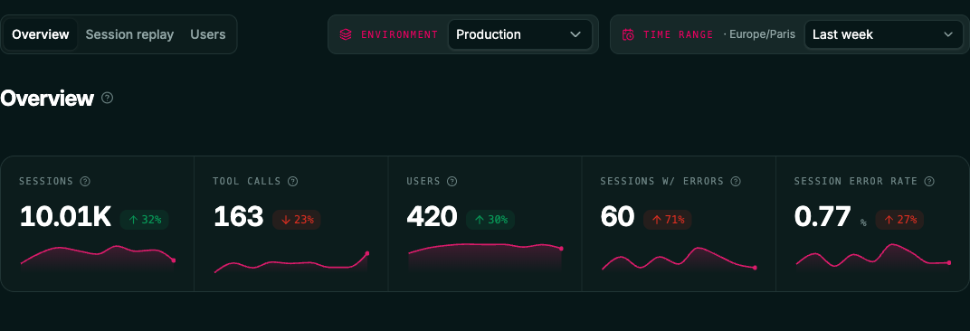The width and height of the screenshot is (970, 331).
Task: Click the Users sparkline chart
Action: (485, 258)
